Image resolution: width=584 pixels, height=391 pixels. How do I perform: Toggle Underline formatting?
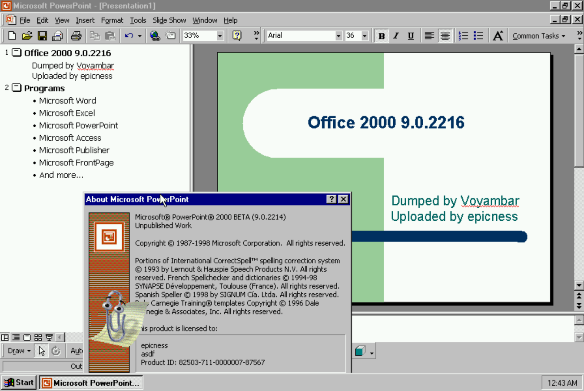(x=411, y=36)
